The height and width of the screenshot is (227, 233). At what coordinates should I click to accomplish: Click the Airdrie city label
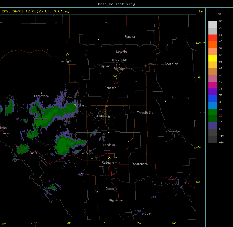(x=109, y=145)
